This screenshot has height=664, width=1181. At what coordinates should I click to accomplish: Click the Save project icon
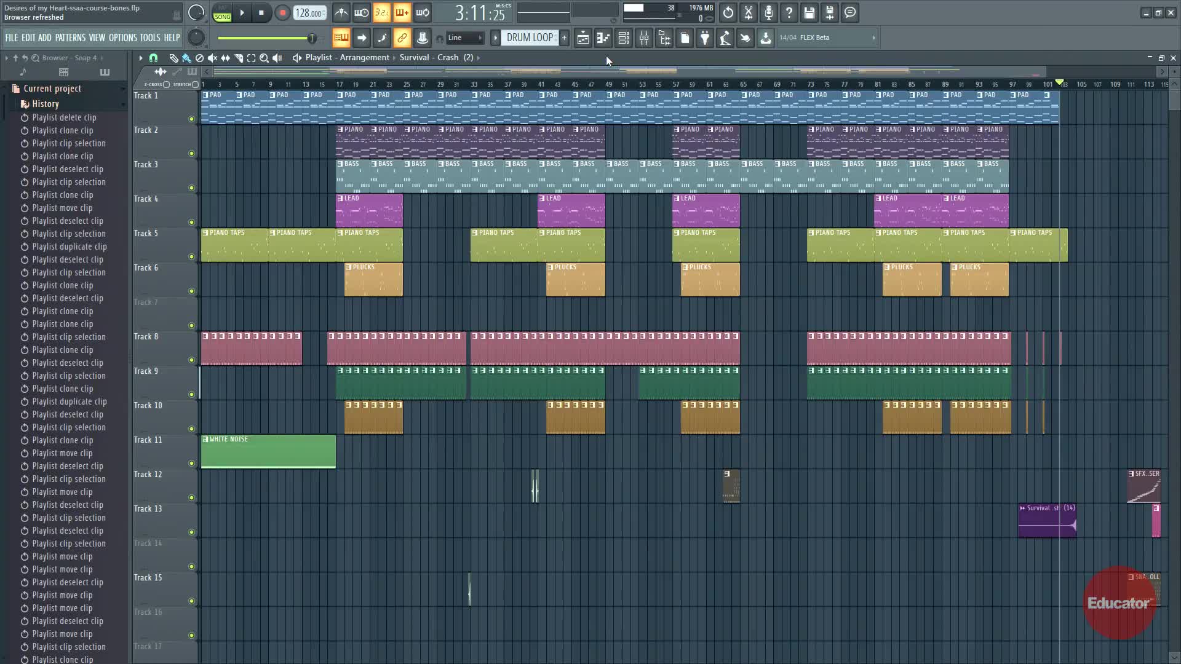click(809, 12)
